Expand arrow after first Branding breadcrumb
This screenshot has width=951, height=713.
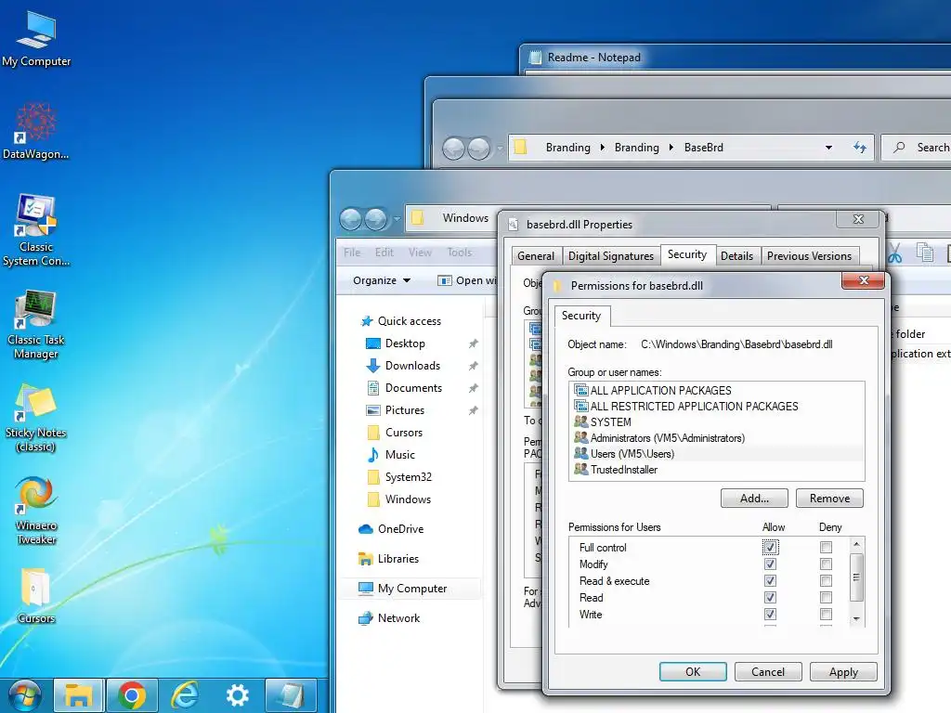602,148
